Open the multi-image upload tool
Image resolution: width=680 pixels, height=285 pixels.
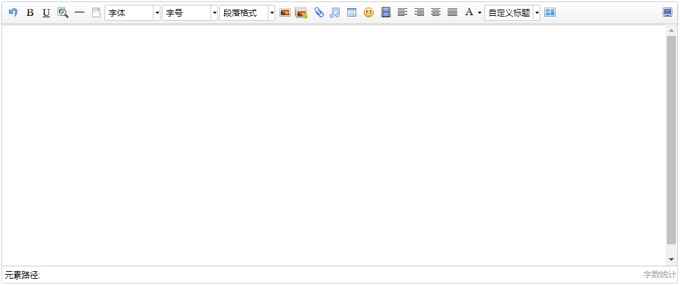tap(301, 12)
